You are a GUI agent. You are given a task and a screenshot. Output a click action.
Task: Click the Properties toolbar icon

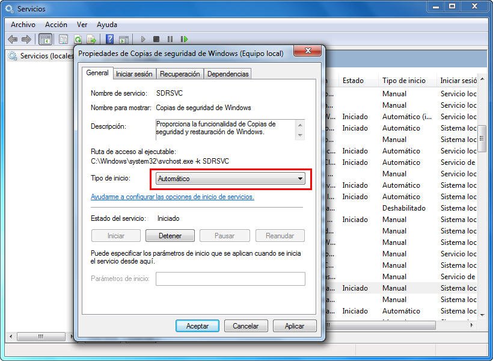tap(63, 39)
